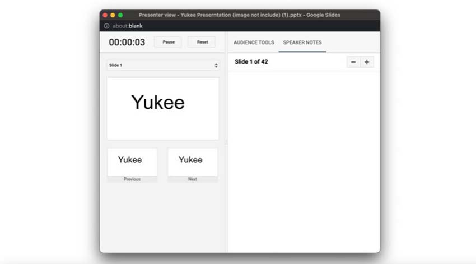This screenshot has width=476, height=264.
Task: Increase speaker notes text size with plus
Action: coord(367,62)
